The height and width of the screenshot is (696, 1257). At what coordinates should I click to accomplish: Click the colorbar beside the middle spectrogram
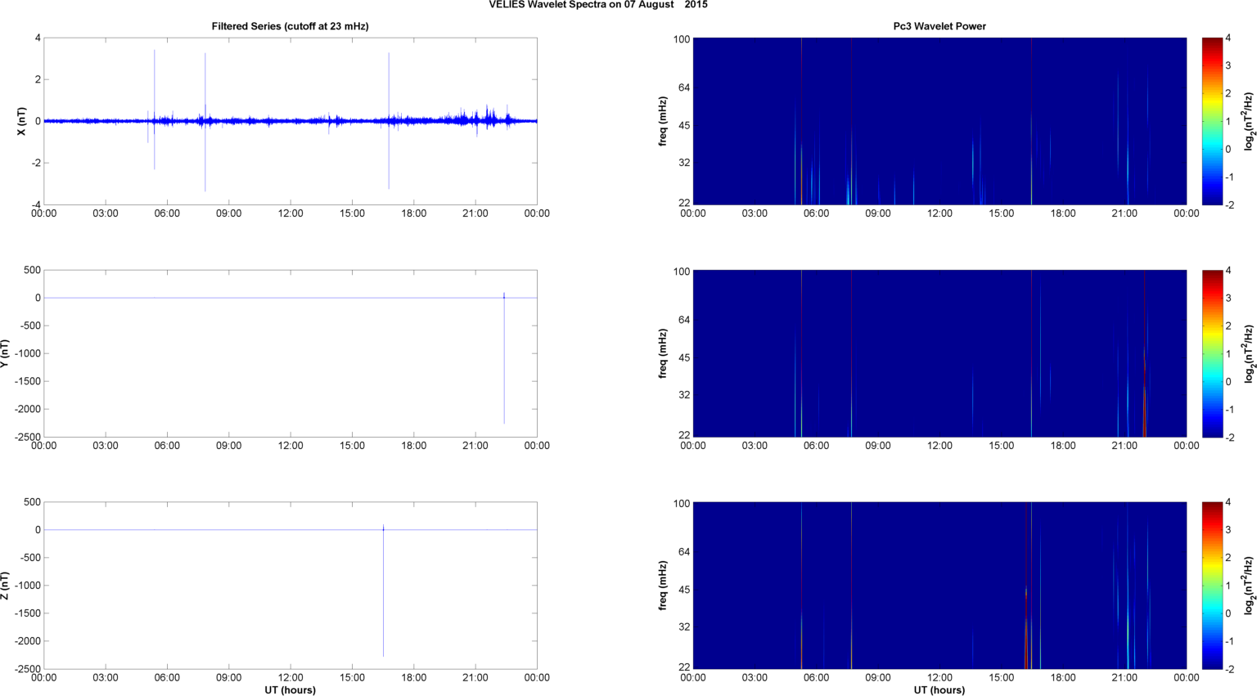(x=1212, y=353)
